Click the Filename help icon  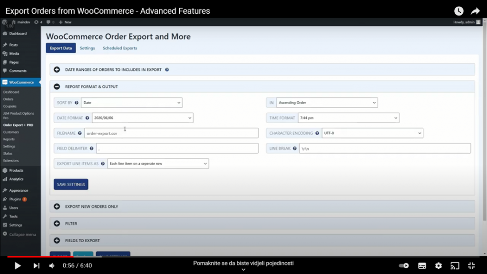(80, 133)
